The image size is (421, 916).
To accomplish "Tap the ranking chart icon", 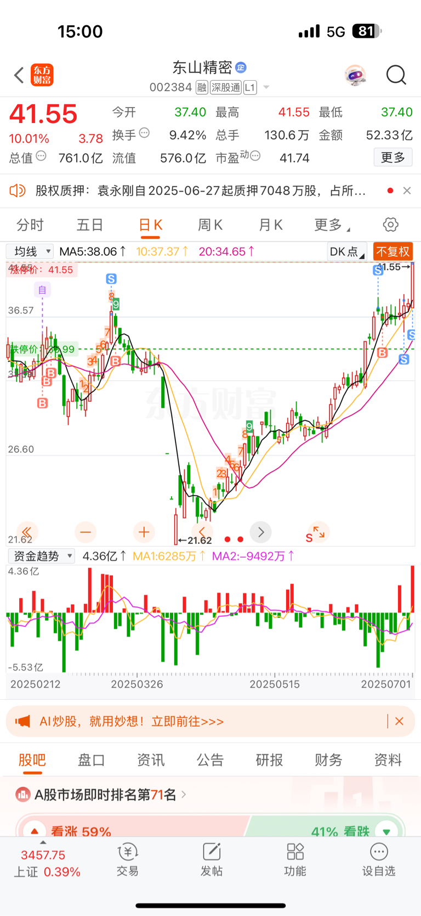I will click(23, 794).
